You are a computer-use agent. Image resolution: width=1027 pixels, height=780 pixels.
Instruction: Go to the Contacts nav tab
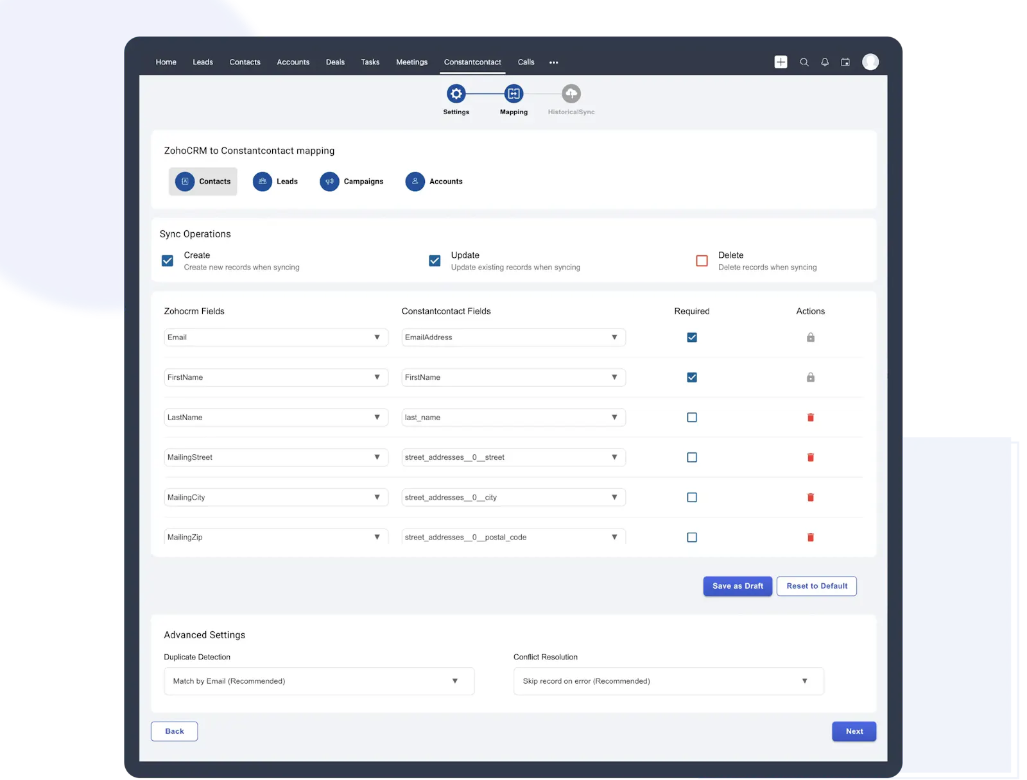(x=245, y=62)
